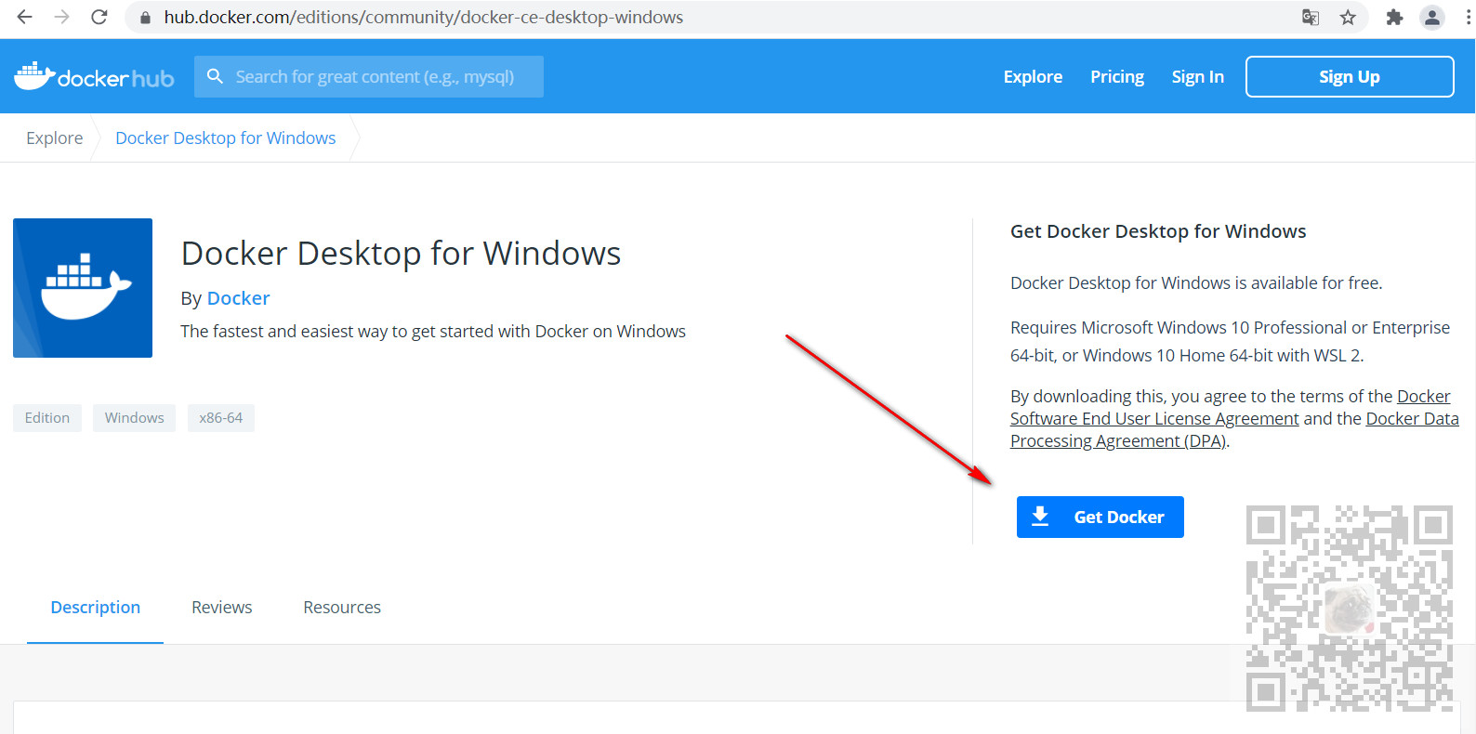1476x734 pixels.
Task: Open Docker Data Processing Agreement link
Action: coord(1234,430)
